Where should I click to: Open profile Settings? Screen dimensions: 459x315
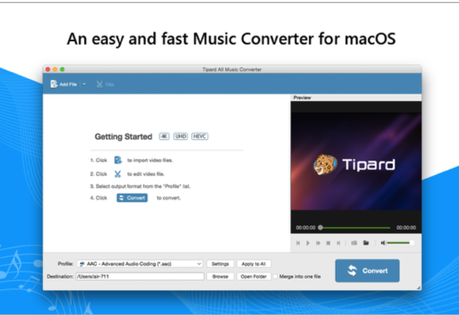coord(220,264)
